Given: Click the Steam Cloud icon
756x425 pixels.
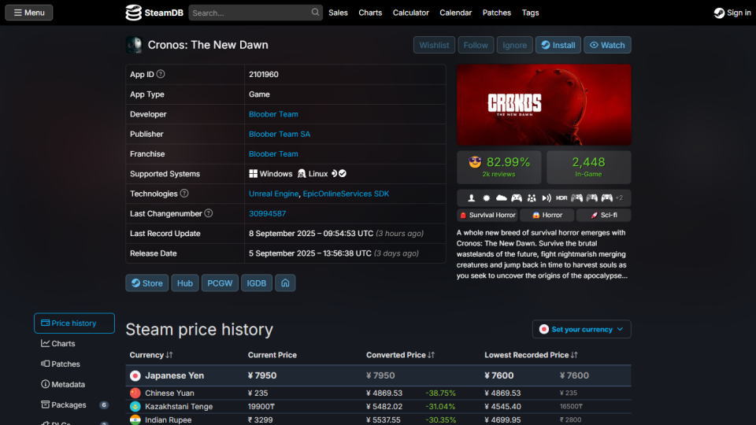Looking at the screenshot, I should coord(502,198).
